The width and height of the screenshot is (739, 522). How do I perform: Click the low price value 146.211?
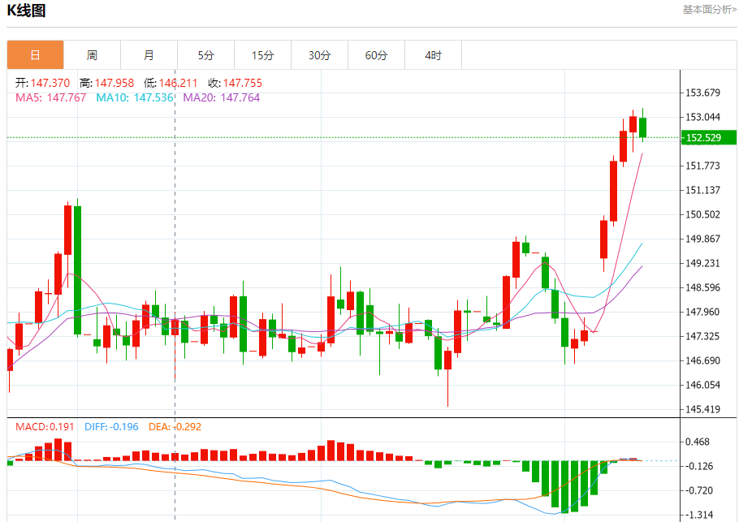click(178, 83)
